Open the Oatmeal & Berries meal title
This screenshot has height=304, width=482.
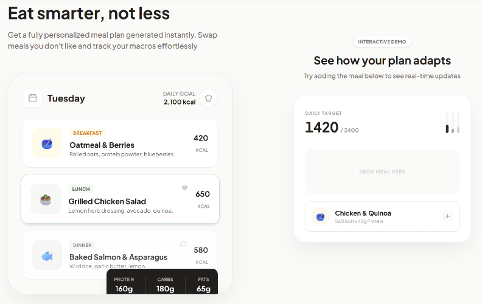[x=102, y=145]
